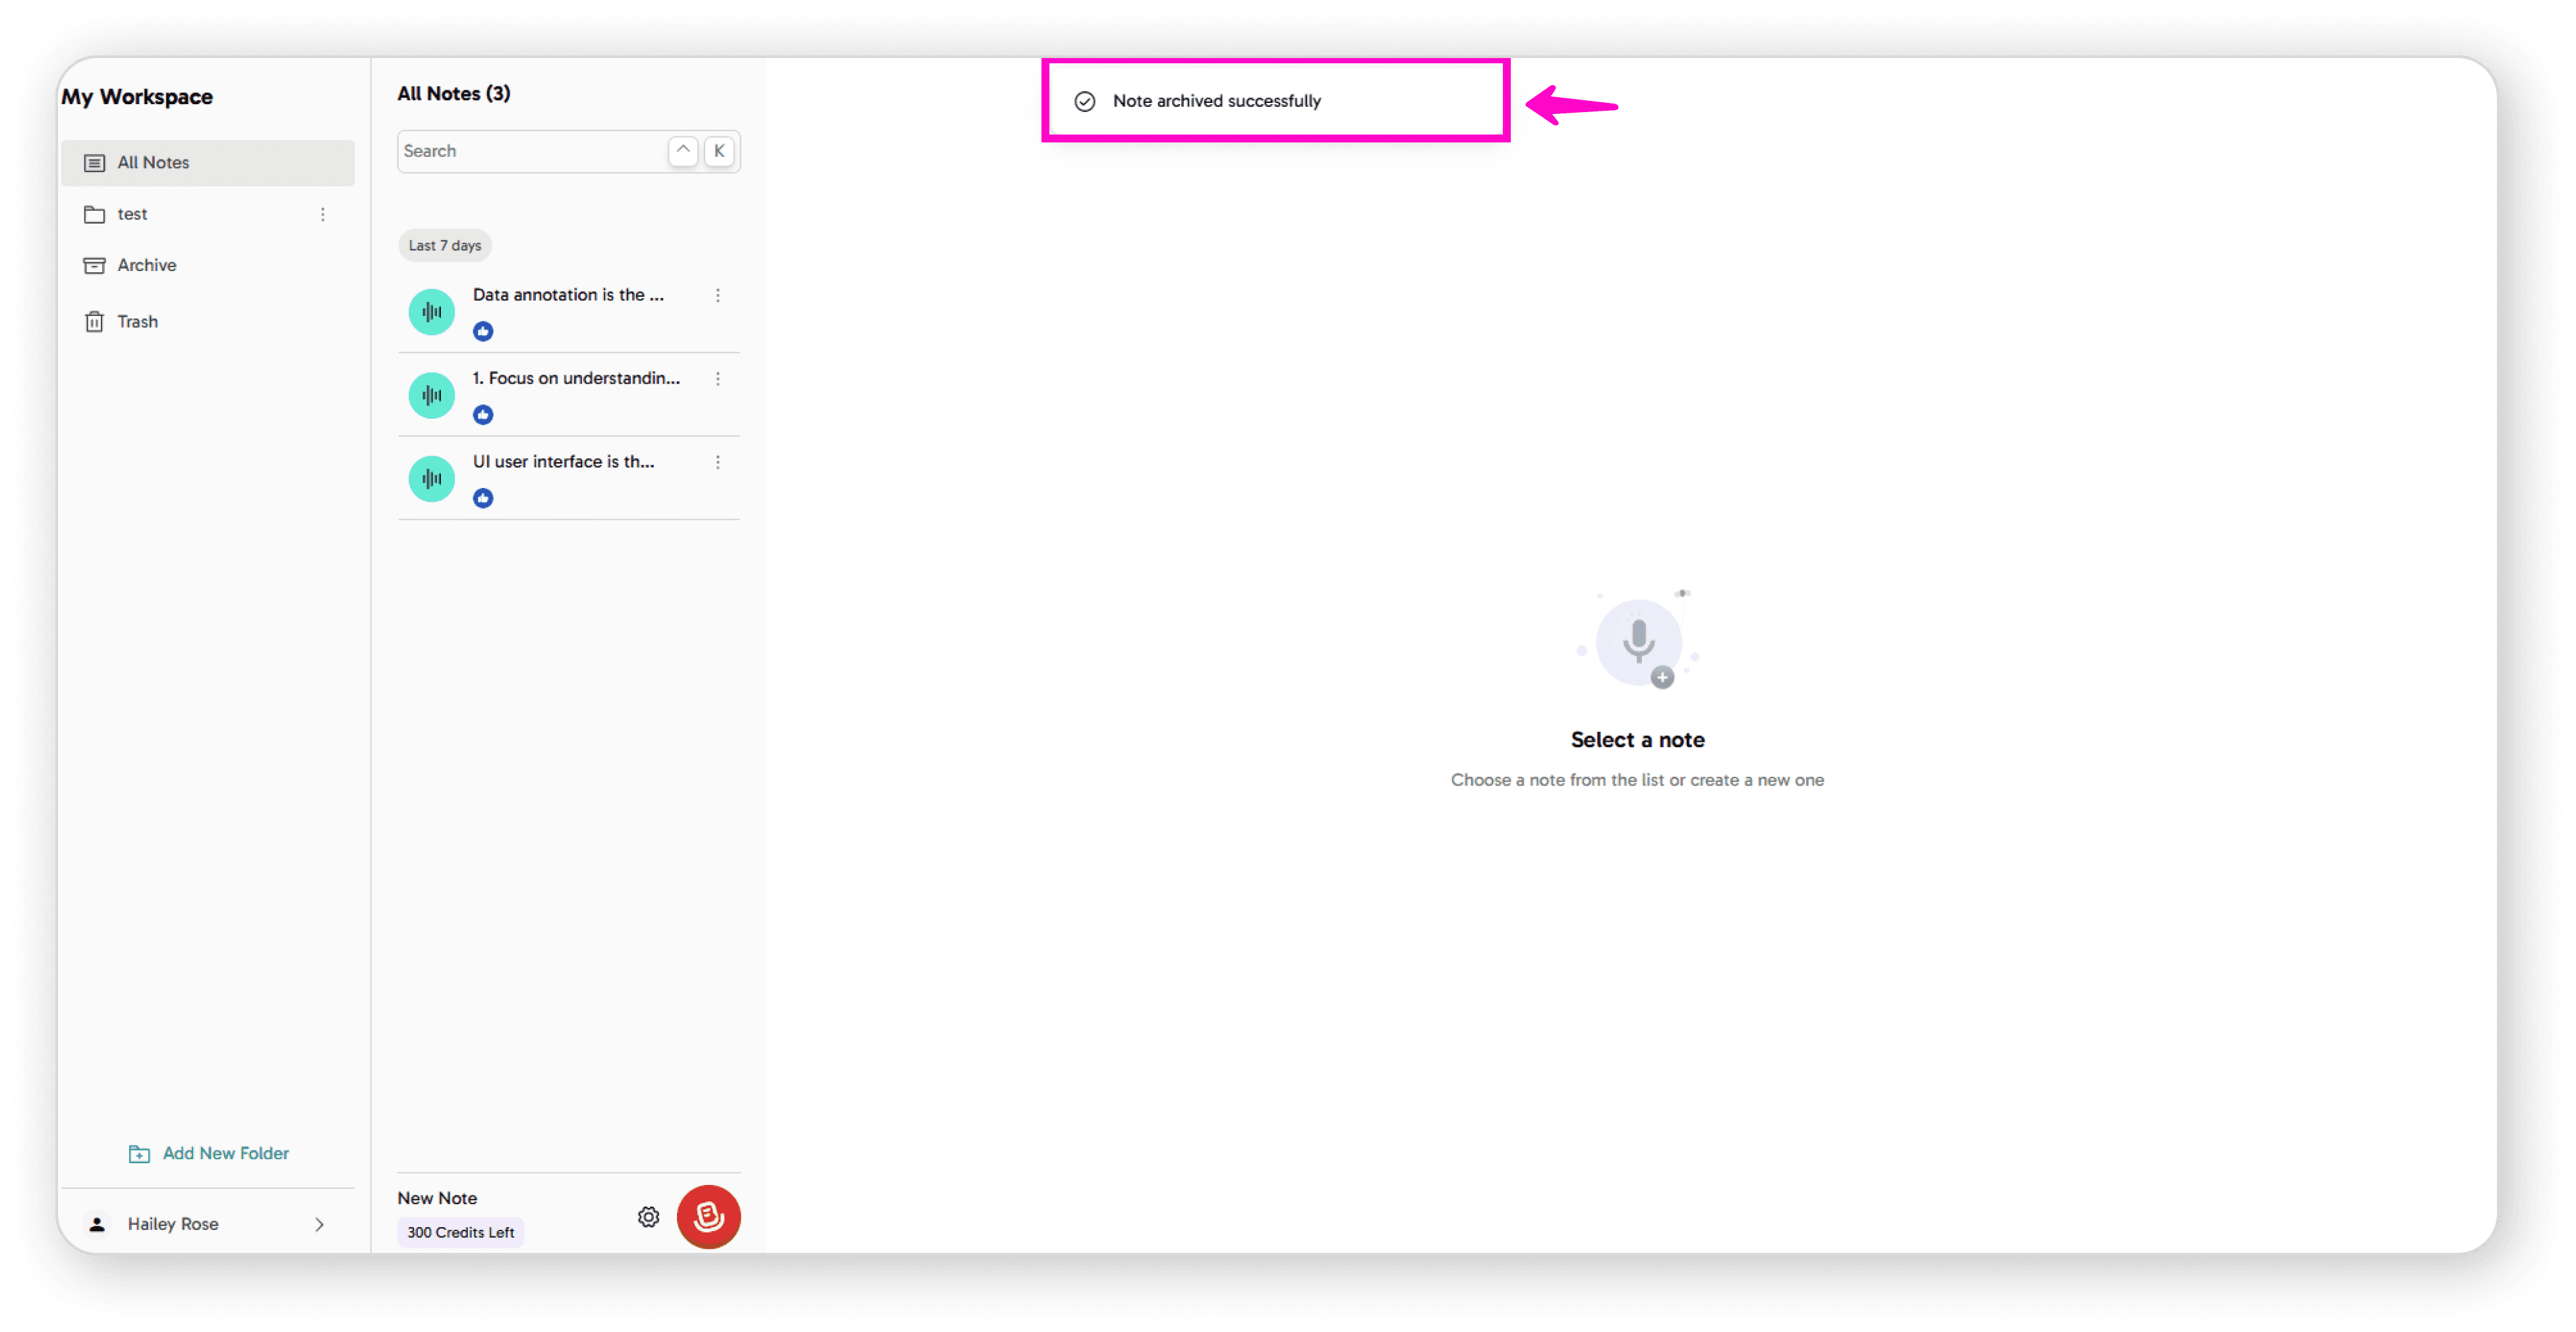
Task: Toggle thumbs-up reaction on Data annotation note
Action: pyautogui.click(x=483, y=331)
